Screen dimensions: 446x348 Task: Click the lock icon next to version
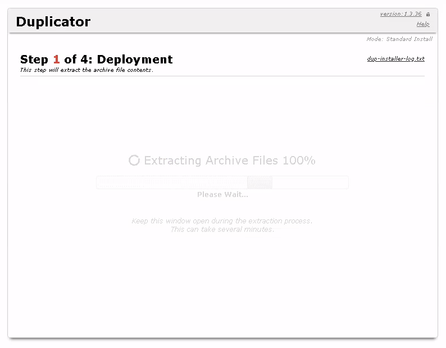(428, 14)
